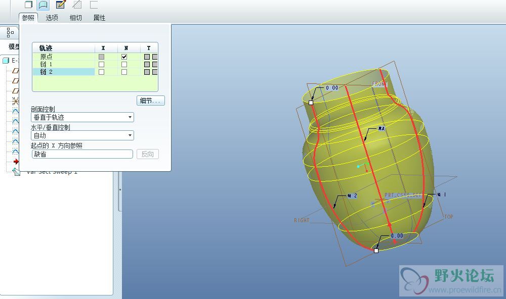Open the sketch section pencil icon
This screenshot has height=299, width=506.
[x=60, y=5]
